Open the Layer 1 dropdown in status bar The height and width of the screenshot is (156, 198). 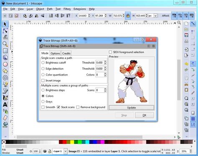(65, 151)
